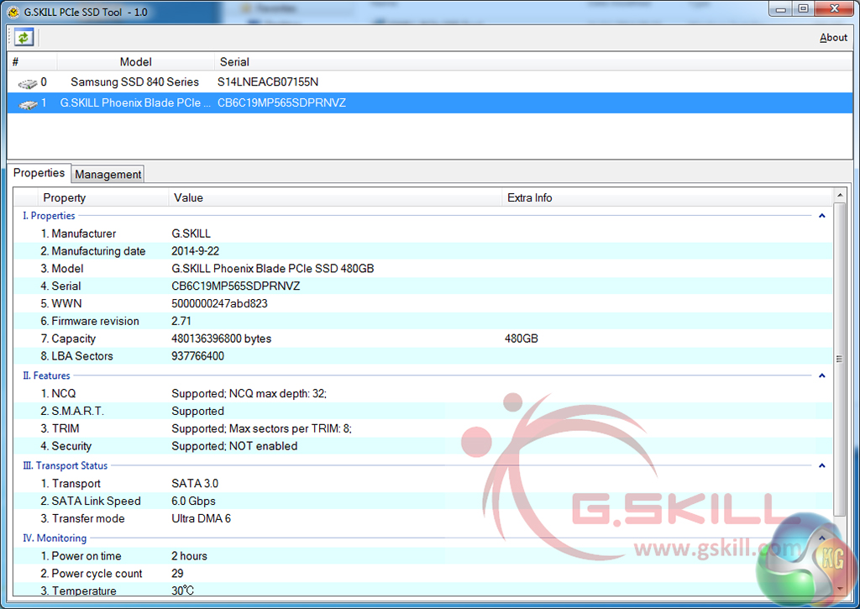The image size is (860, 609).
Task: Click the Temperature row label
Action: (78, 591)
